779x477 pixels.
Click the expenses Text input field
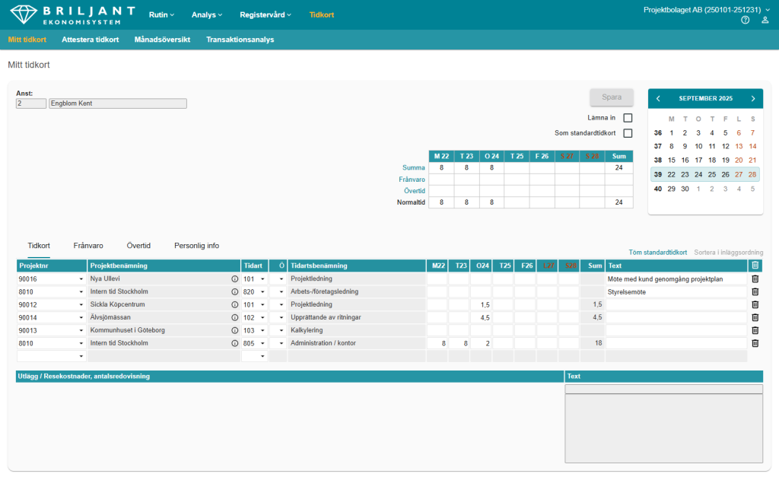point(663,390)
